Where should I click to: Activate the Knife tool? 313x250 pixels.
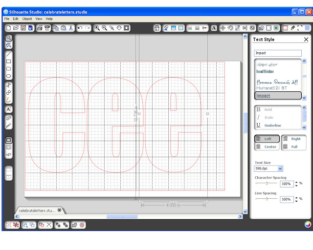point(9,125)
